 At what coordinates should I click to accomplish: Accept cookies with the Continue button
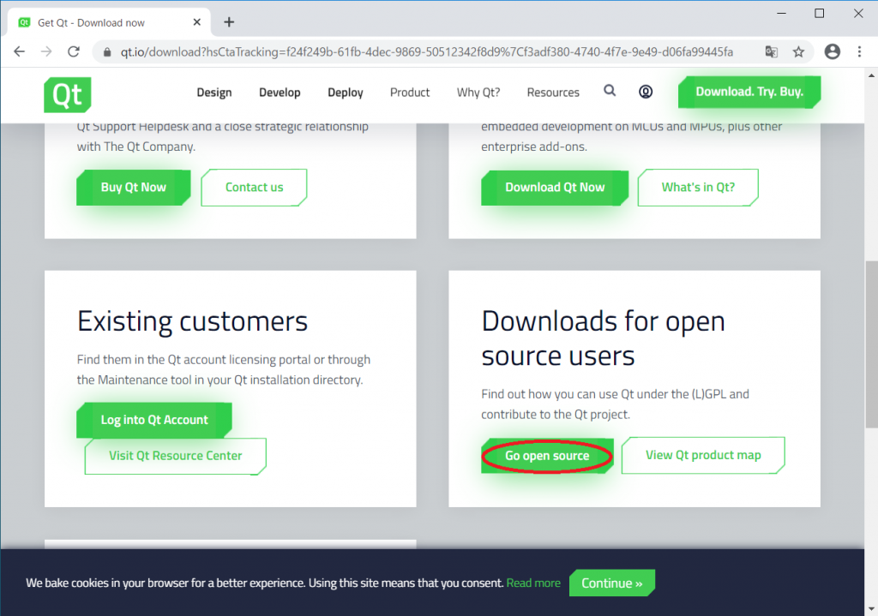click(611, 583)
